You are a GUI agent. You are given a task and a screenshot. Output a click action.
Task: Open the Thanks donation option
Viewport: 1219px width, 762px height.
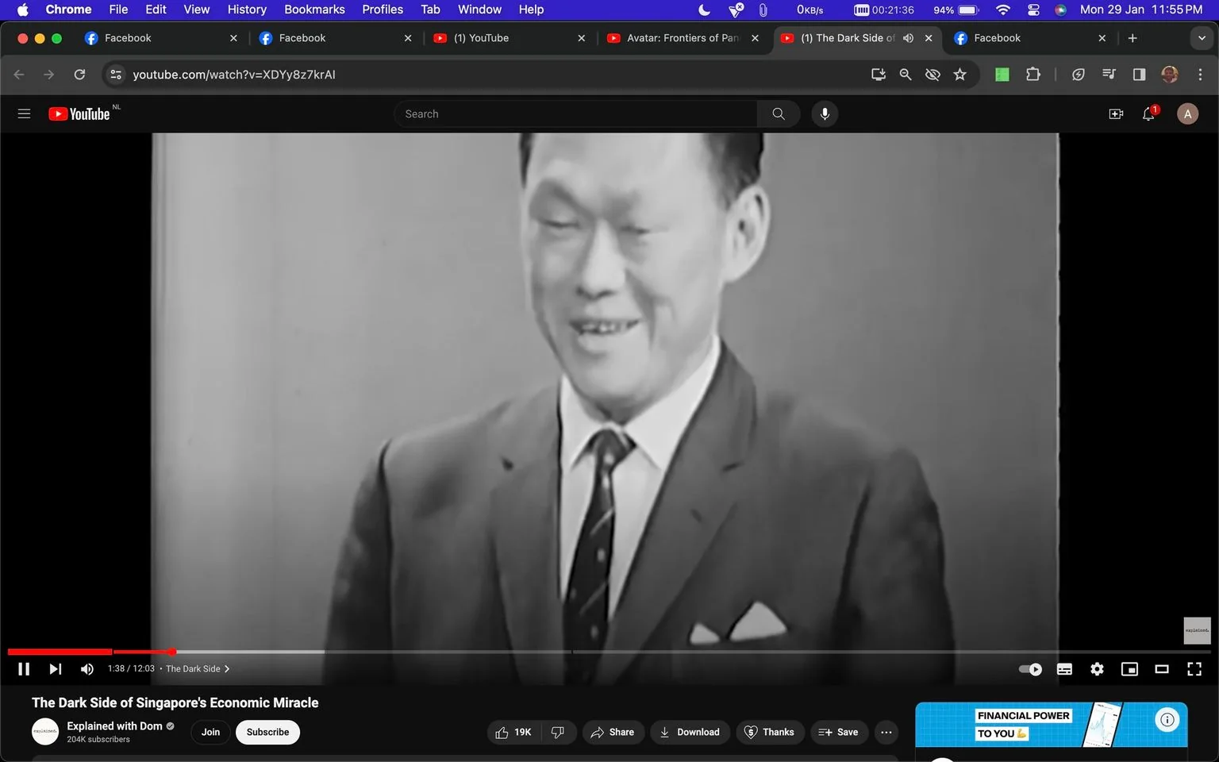tap(769, 732)
